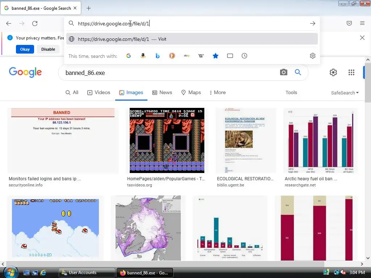
Task: Click Show Desktop quick launch icon
Action: tap(26, 273)
